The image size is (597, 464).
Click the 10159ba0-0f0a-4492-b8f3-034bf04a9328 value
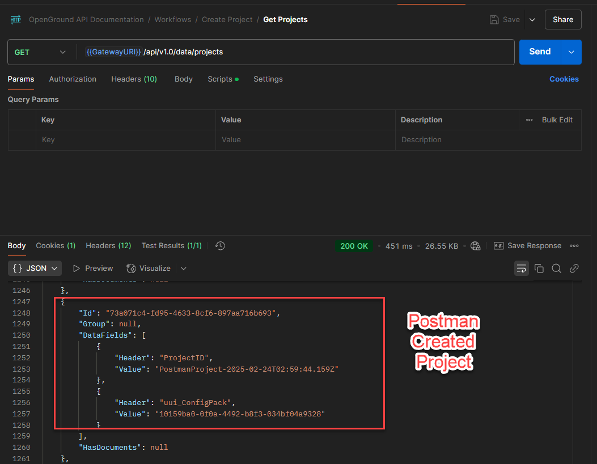pyautogui.click(x=240, y=414)
